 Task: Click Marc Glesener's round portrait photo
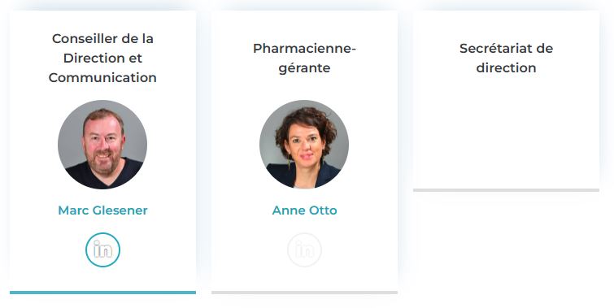coord(102,145)
